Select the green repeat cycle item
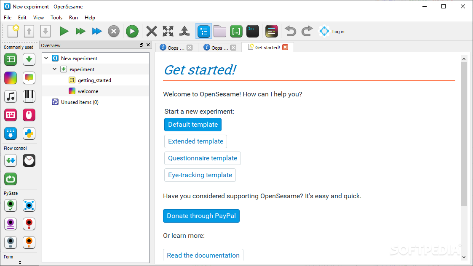This screenshot has height=266, width=473. point(11,179)
